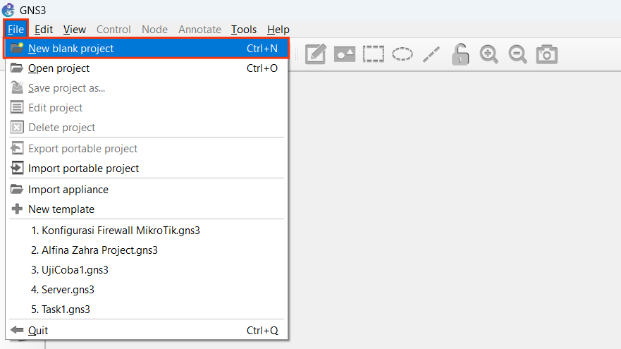Open the Edit menu
Viewport: 621px width, 349px height.
pos(44,30)
